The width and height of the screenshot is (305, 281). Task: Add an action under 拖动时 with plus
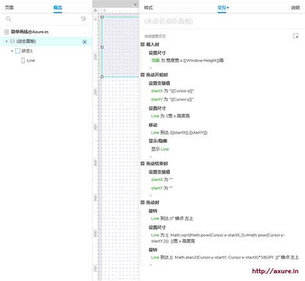pos(151,265)
